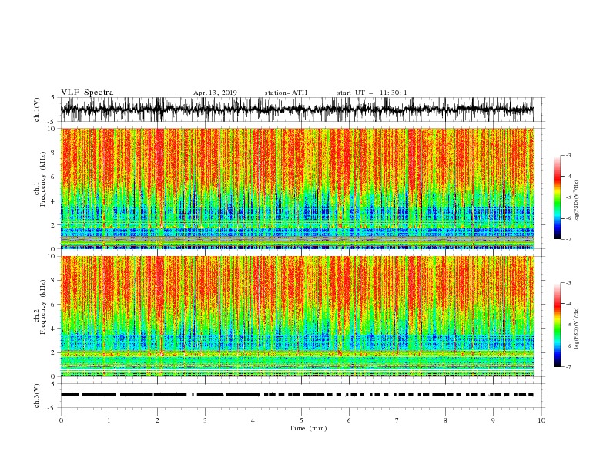Click the time axis tick label "0"
The height and width of the screenshot is (472, 610).
point(61,420)
